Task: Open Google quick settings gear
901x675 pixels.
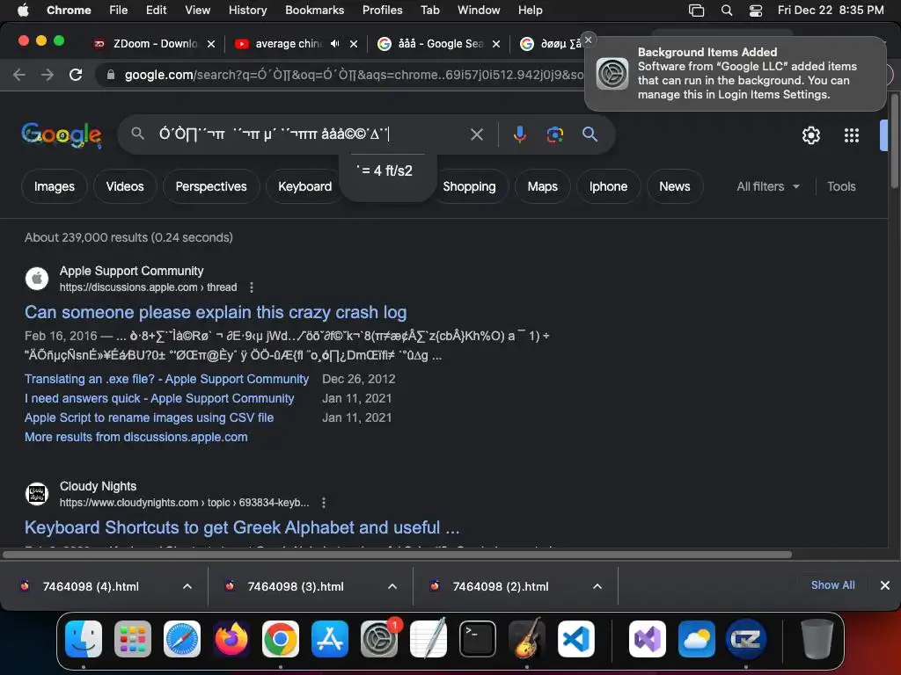Action: (810, 135)
